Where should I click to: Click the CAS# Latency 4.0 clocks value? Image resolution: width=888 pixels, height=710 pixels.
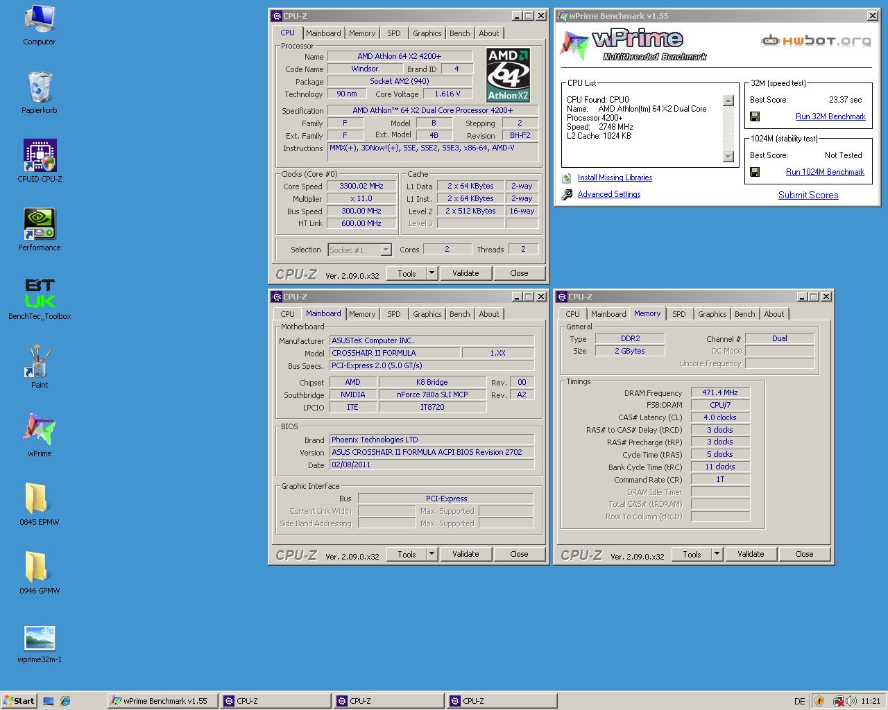click(720, 417)
